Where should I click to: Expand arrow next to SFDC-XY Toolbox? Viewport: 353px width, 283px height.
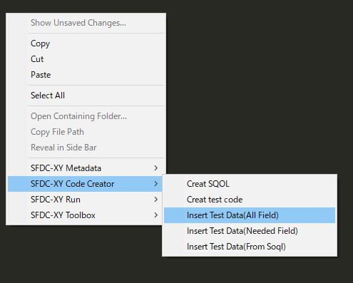155,215
